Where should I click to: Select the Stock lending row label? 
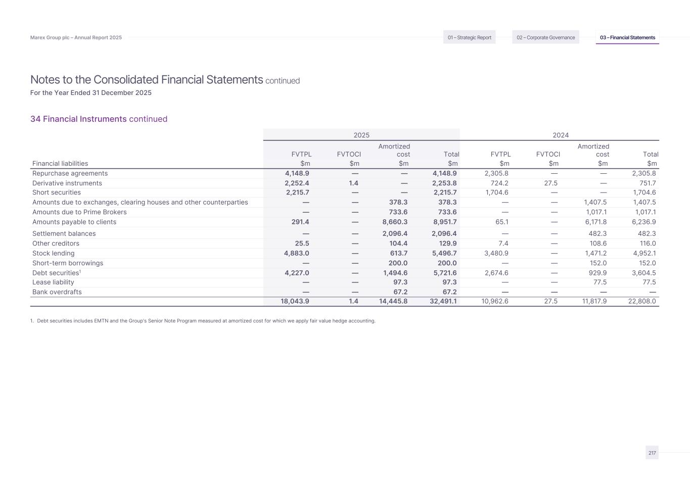(53, 253)
